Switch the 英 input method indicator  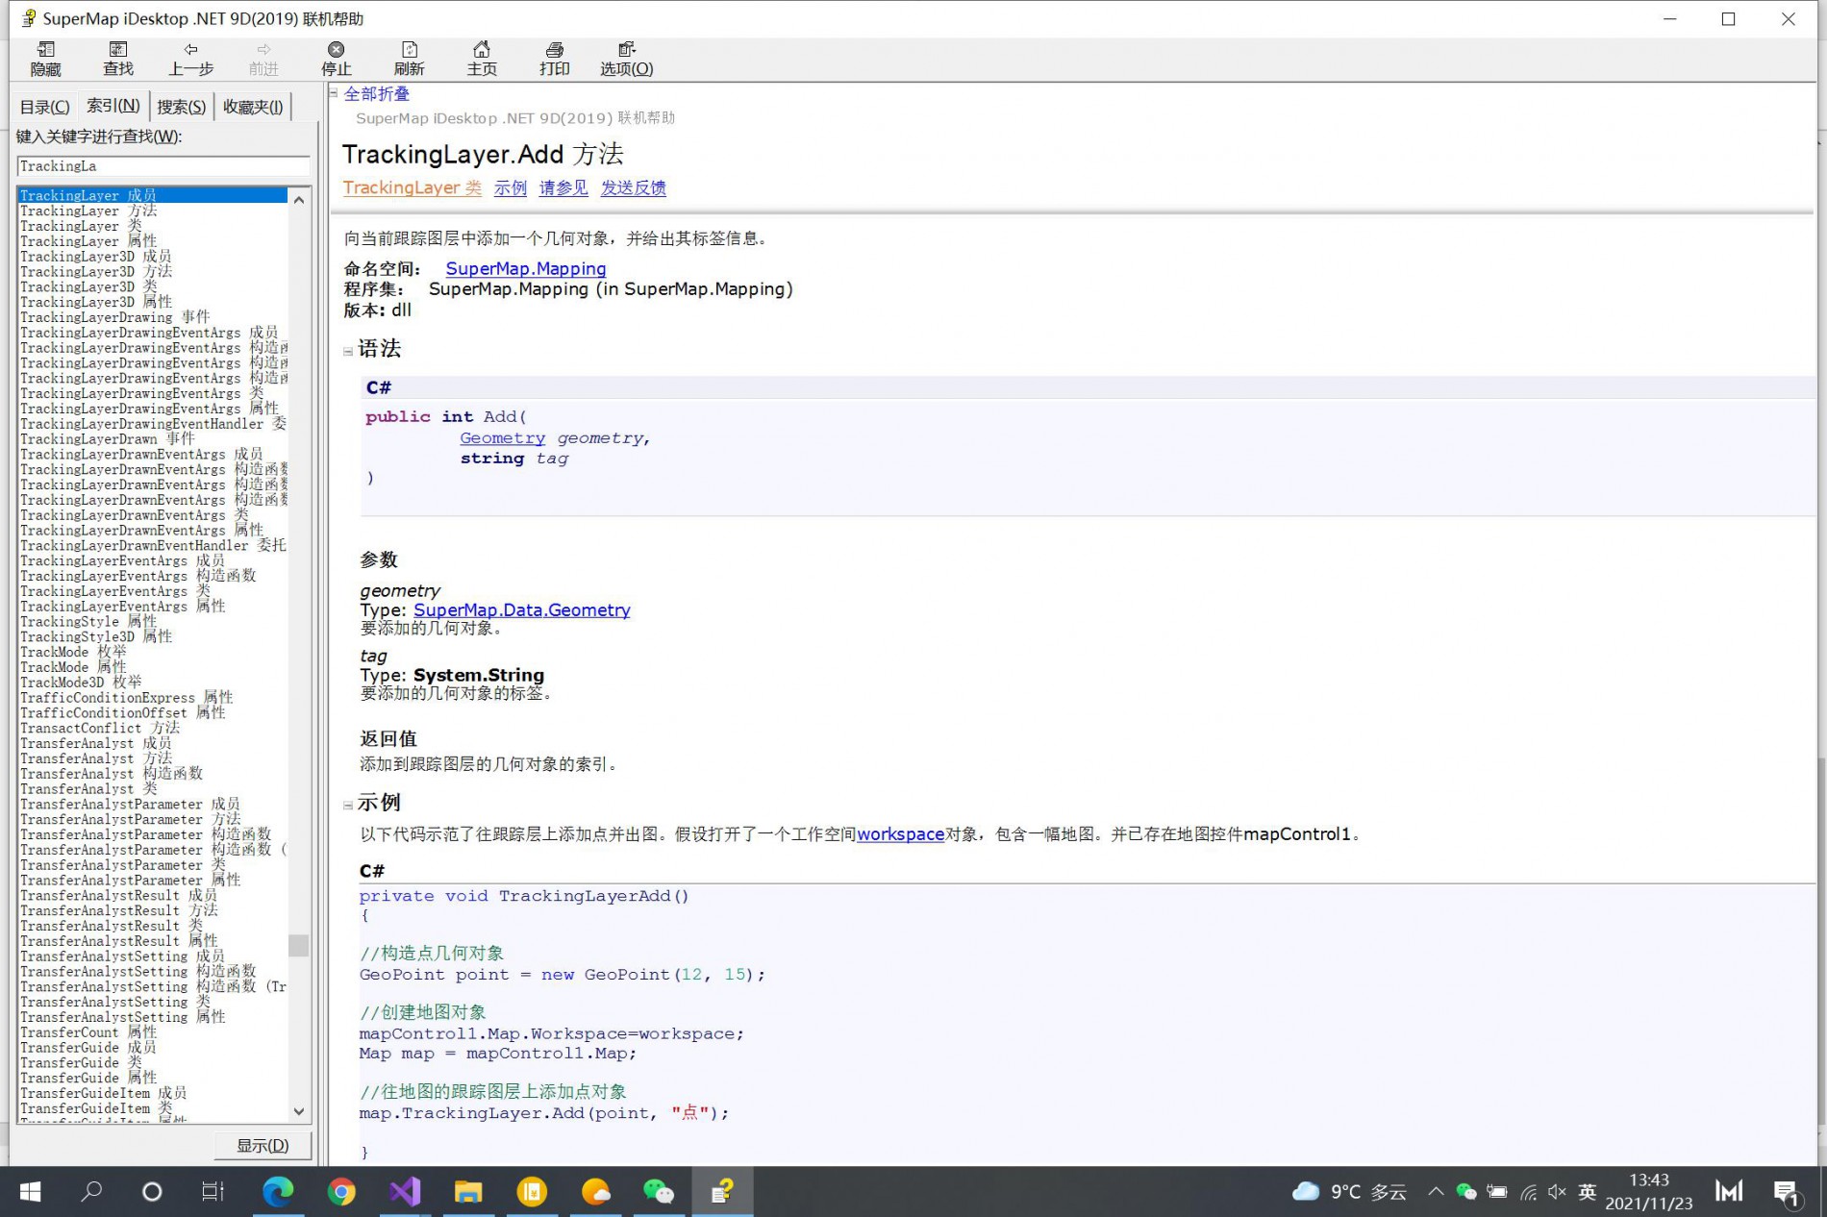tap(1588, 1192)
